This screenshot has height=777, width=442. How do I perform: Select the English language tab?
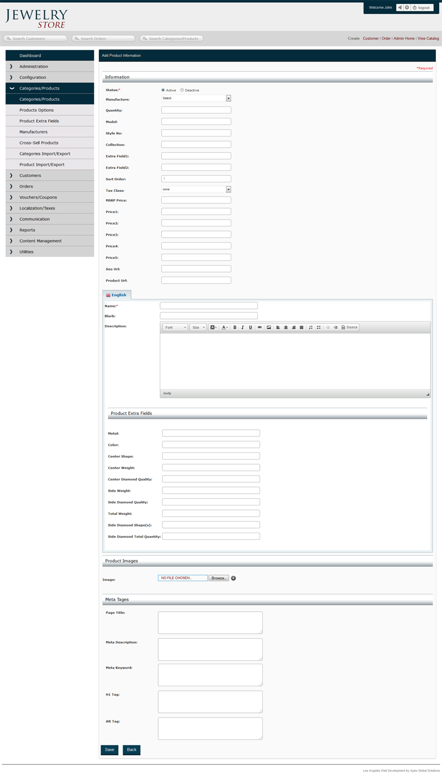tap(117, 295)
